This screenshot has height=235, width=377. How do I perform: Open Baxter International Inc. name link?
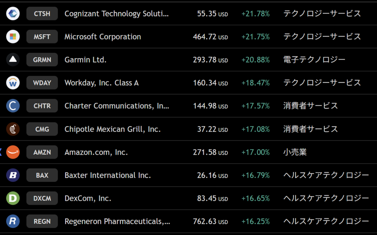[108, 175]
